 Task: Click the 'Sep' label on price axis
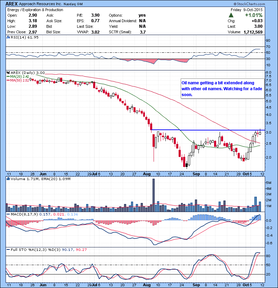pos(196,174)
